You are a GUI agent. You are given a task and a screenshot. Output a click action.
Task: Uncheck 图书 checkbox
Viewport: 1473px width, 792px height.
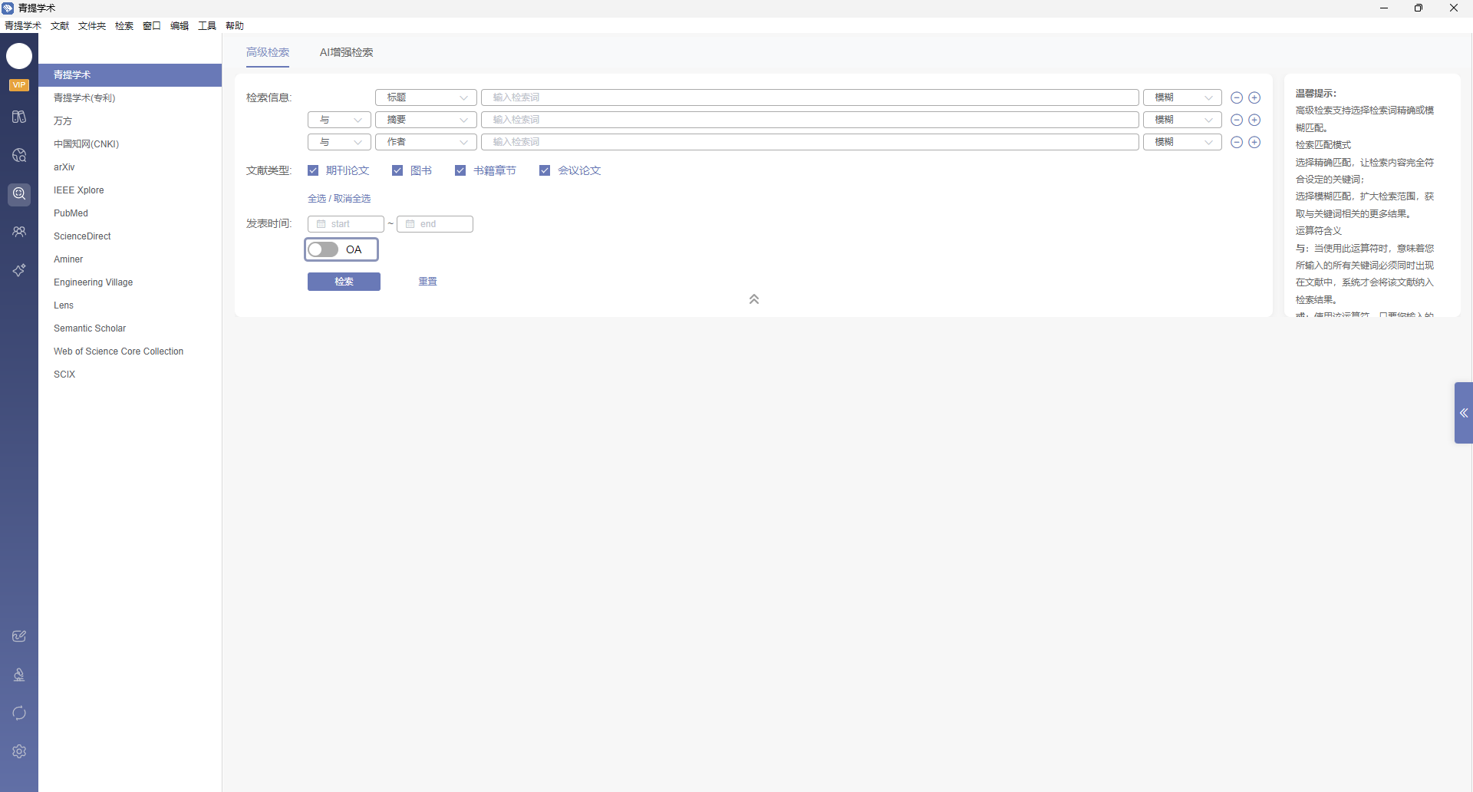coord(397,170)
